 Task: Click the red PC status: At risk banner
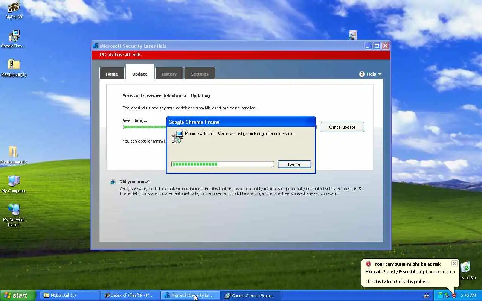241,55
